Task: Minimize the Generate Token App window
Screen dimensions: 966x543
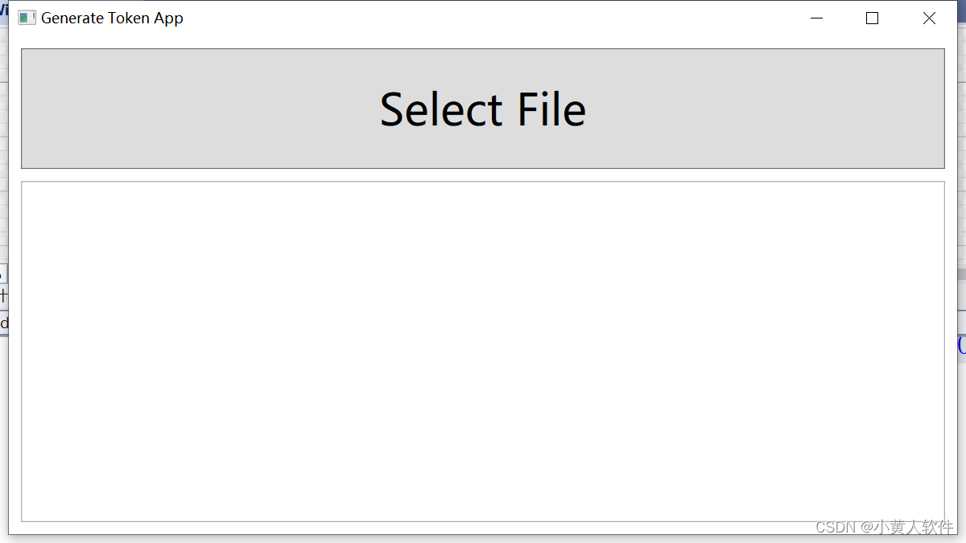Action: pos(816,18)
